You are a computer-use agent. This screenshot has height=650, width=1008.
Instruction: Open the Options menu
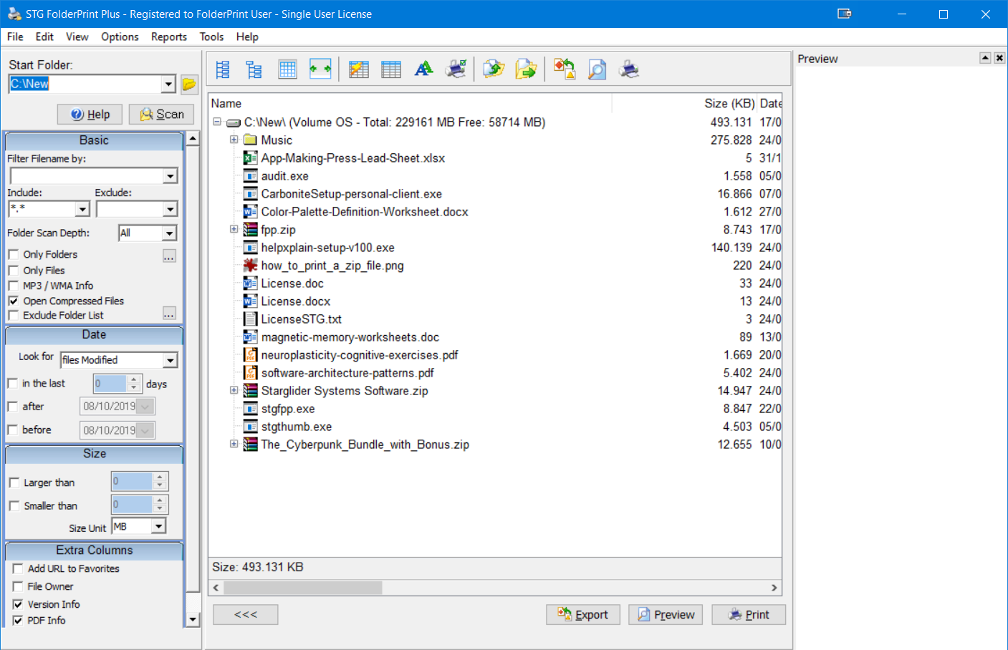[x=120, y=37]
